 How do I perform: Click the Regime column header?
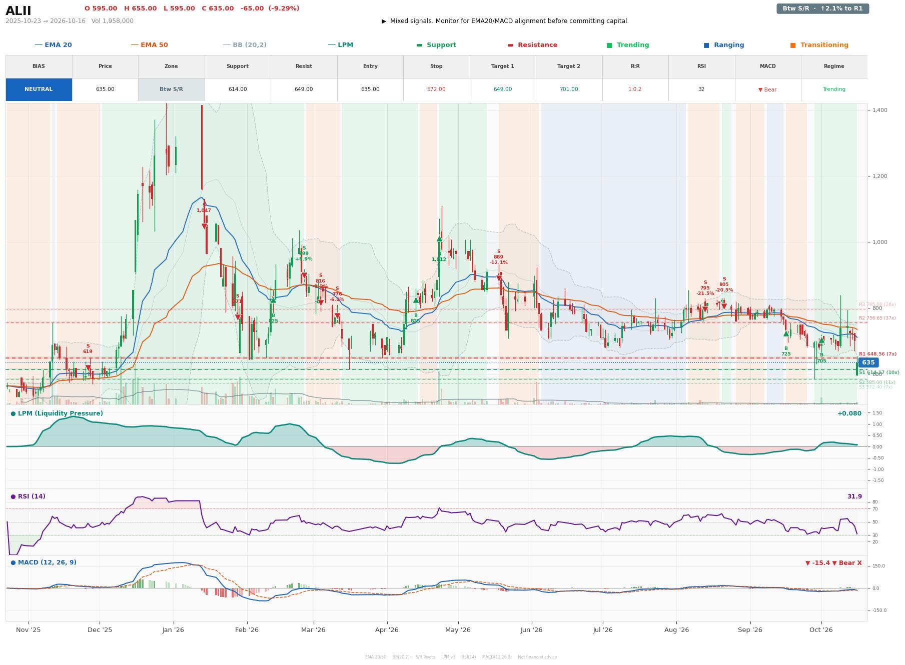tap(834, 66)
